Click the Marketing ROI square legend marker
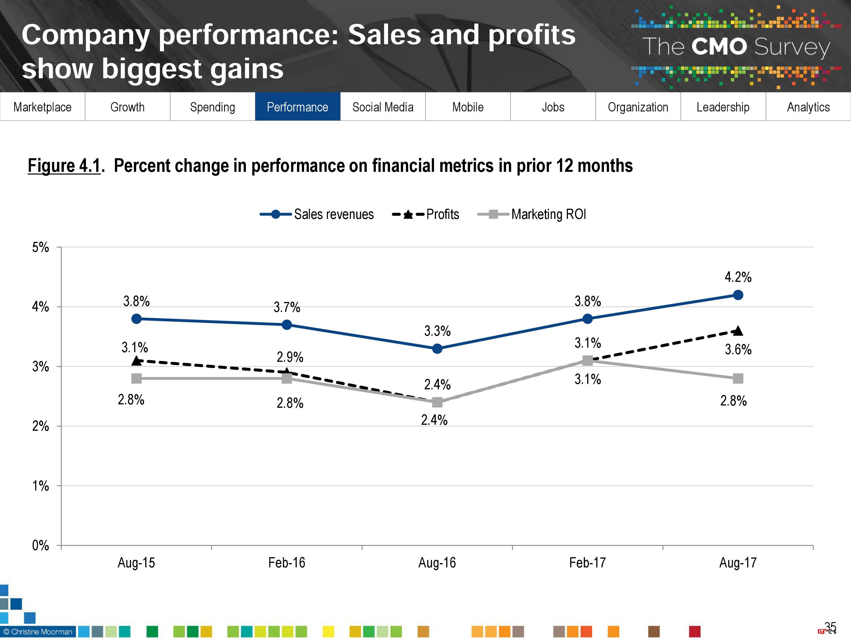Viewport: 851px width, 638px height. (x=493, y=214)
